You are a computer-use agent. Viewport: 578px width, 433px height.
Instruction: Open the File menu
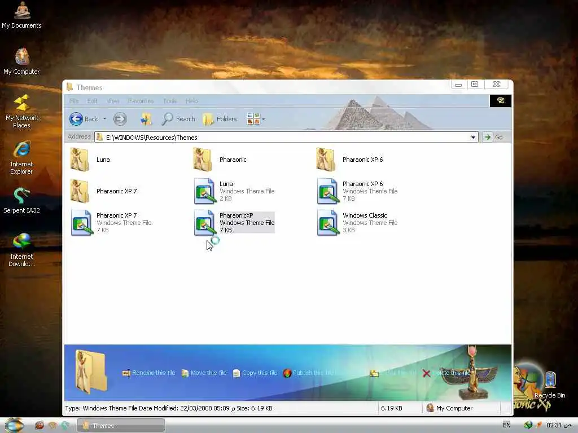74,101
